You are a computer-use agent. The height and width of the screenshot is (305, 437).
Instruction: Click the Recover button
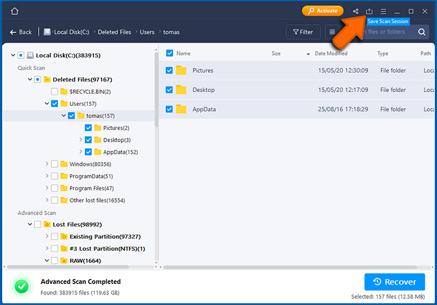[394, 282]
